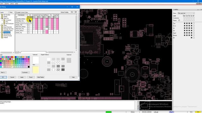Pick the black color in palette
202x113 pixels.
(29, 67)
